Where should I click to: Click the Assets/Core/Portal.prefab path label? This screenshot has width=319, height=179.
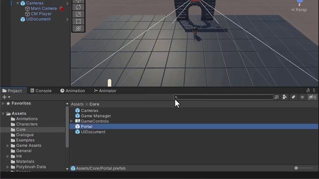[101, 168]
